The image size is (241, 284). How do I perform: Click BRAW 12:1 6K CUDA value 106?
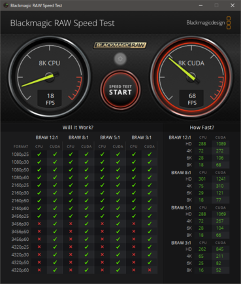219,158
